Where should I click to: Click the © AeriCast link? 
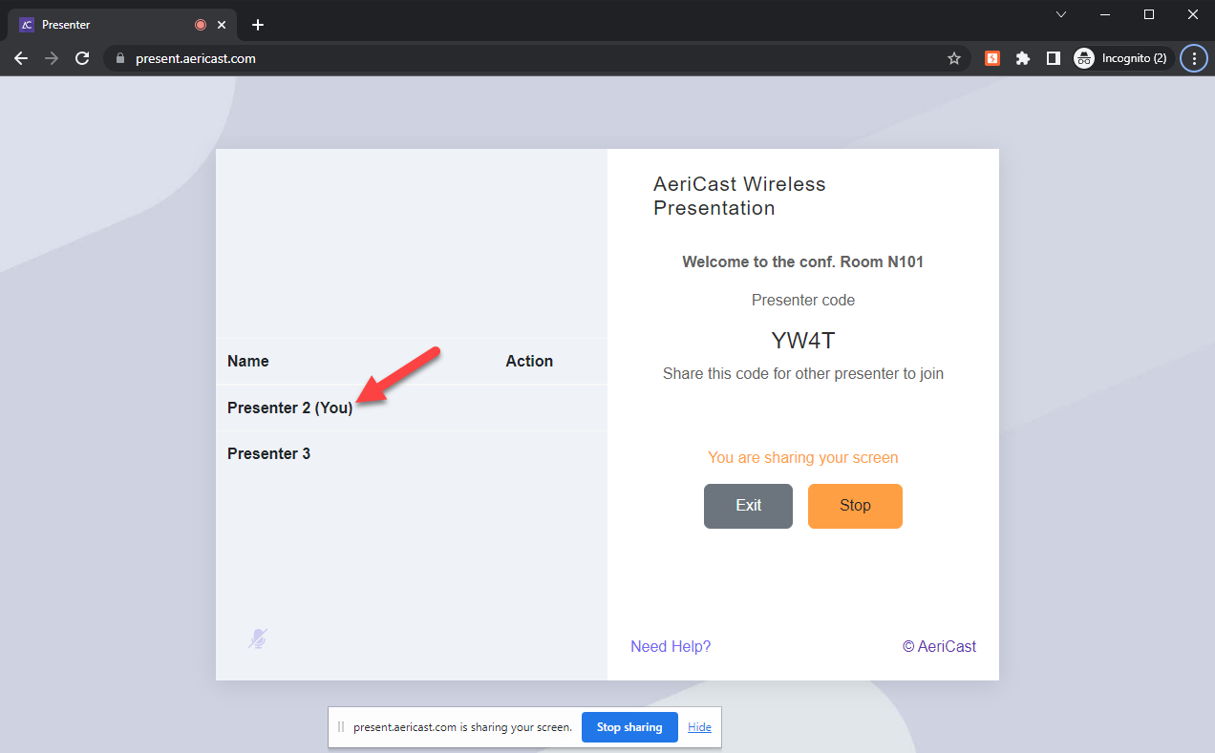pyautogui.click(x=939, y=646)
